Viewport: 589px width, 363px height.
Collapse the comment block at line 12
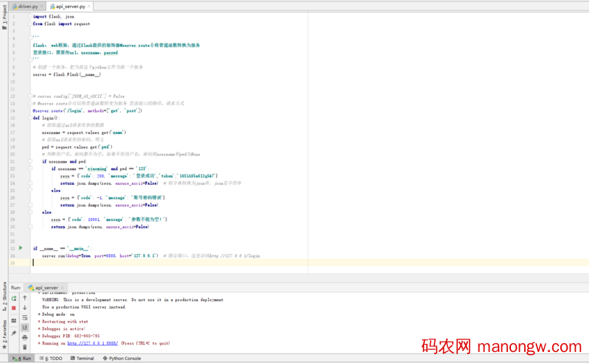pos(30,96)
